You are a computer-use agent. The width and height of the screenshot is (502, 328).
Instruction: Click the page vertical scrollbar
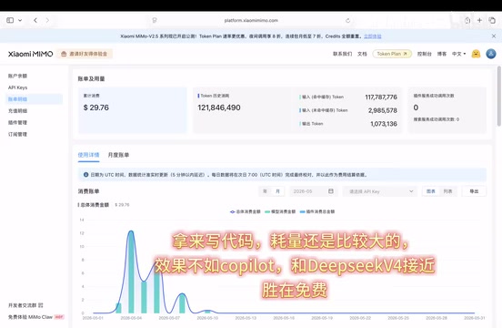pyautogui.click(x=498, y=97)
